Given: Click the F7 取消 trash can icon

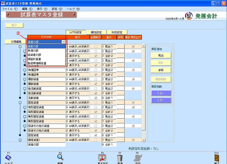Looking at the screenshot, I should [x=120, y=158].
